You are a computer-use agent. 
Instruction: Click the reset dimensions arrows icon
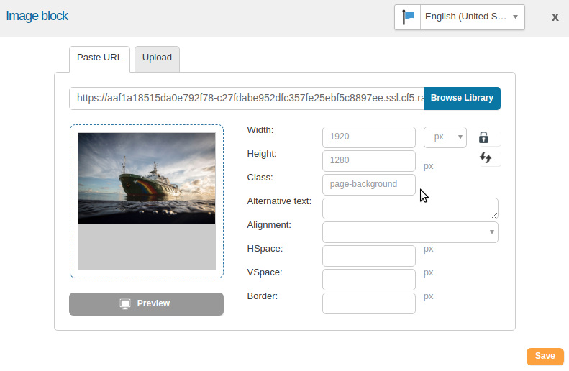click(x=486, y=157)
